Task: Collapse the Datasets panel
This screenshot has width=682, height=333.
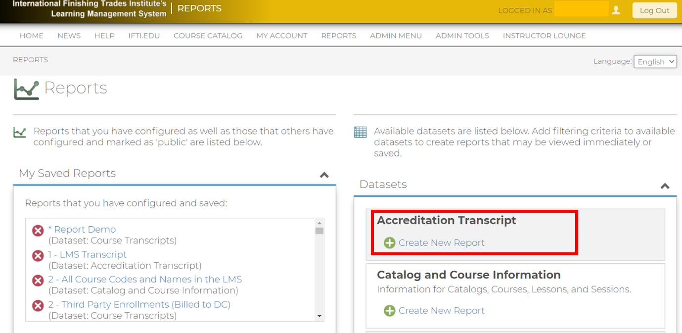Action: point(665,186)
